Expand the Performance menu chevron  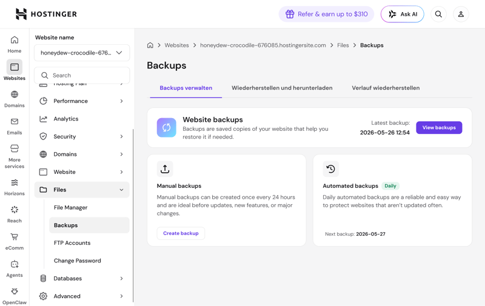pyautogui.click(x=122, y=101)
